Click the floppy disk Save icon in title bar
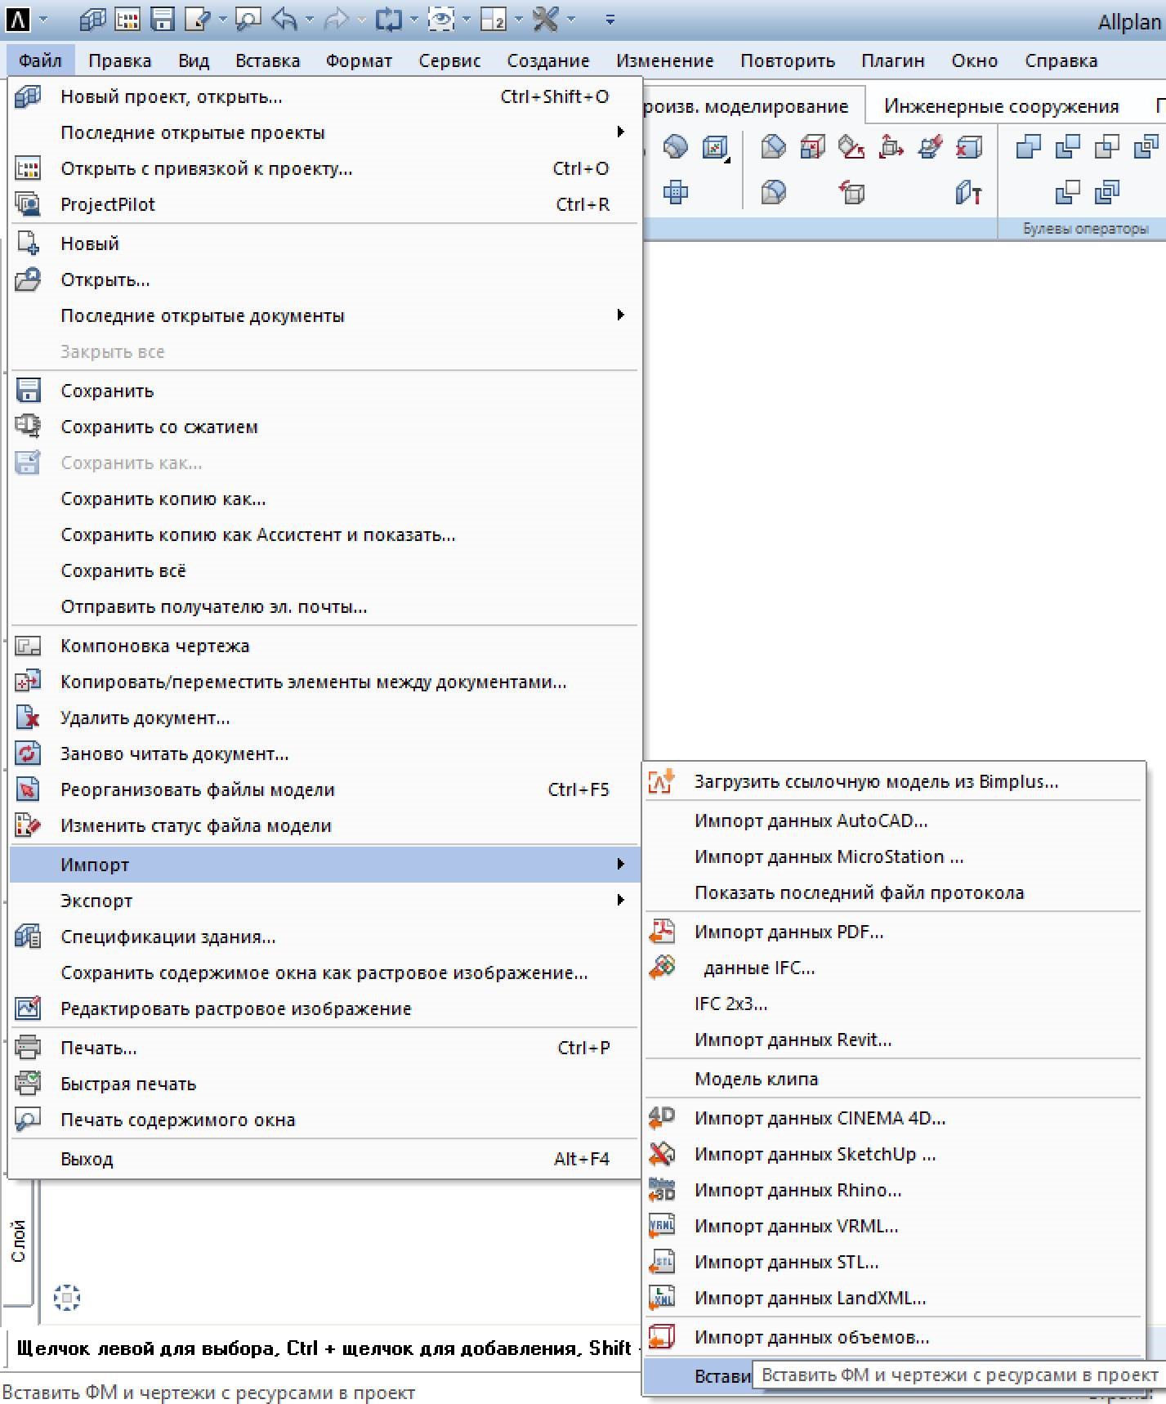Image resolution: width=1166 pixels, height=1404 pixels. [x=163, y=19]
